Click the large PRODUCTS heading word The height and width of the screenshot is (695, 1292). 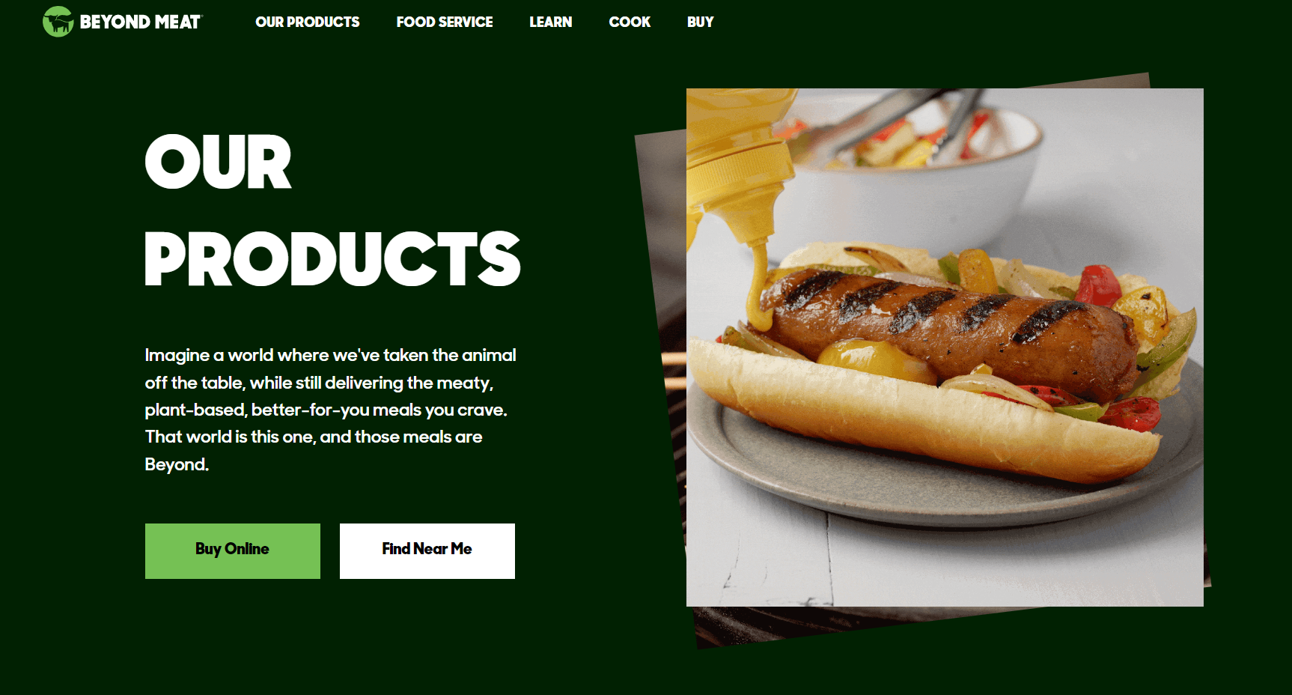pos(332,258)
